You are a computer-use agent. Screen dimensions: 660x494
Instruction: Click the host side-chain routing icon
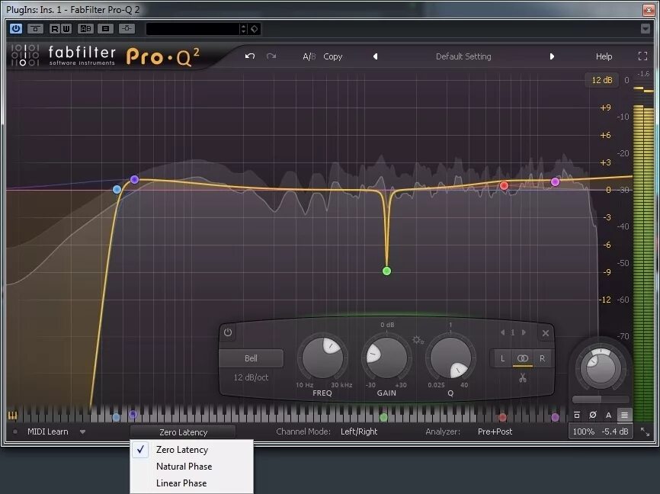click(x=127, y=29)
